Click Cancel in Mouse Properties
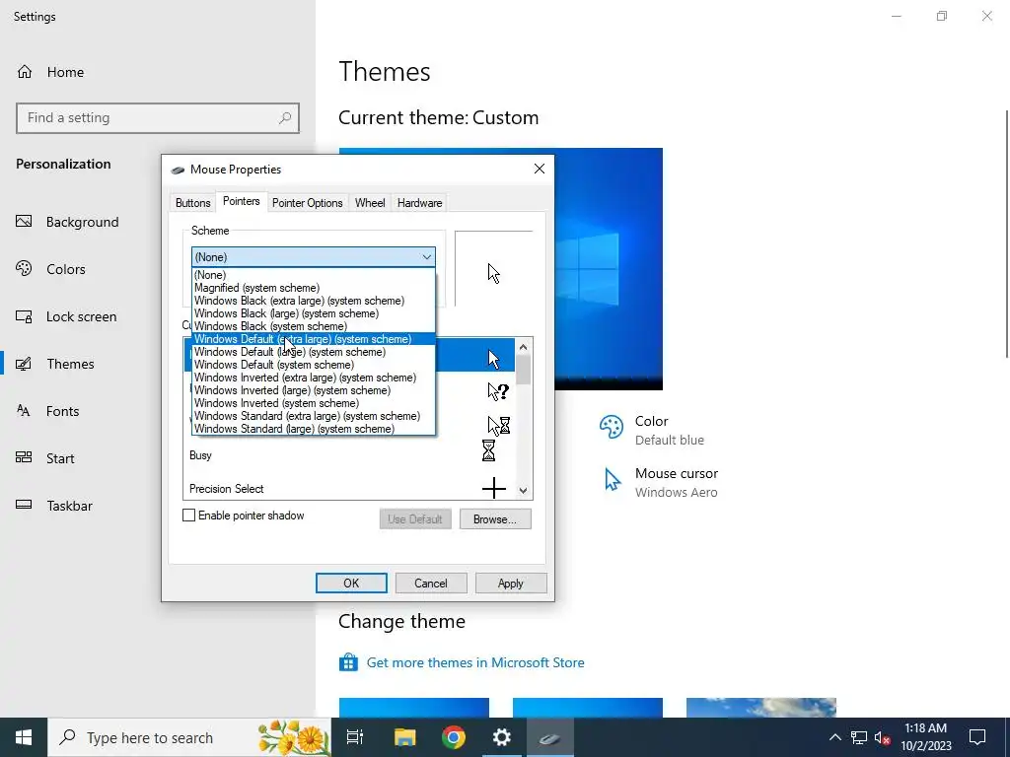This screenshot has height=757, width=1010. [x=431, y=584]
